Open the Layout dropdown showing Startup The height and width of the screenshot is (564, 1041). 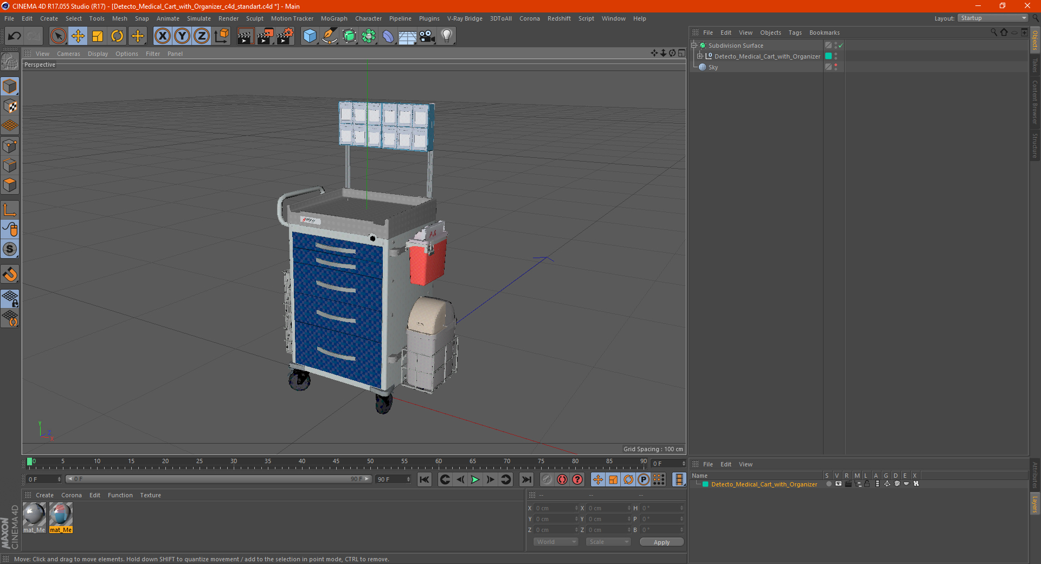click(x=993, y=18)
